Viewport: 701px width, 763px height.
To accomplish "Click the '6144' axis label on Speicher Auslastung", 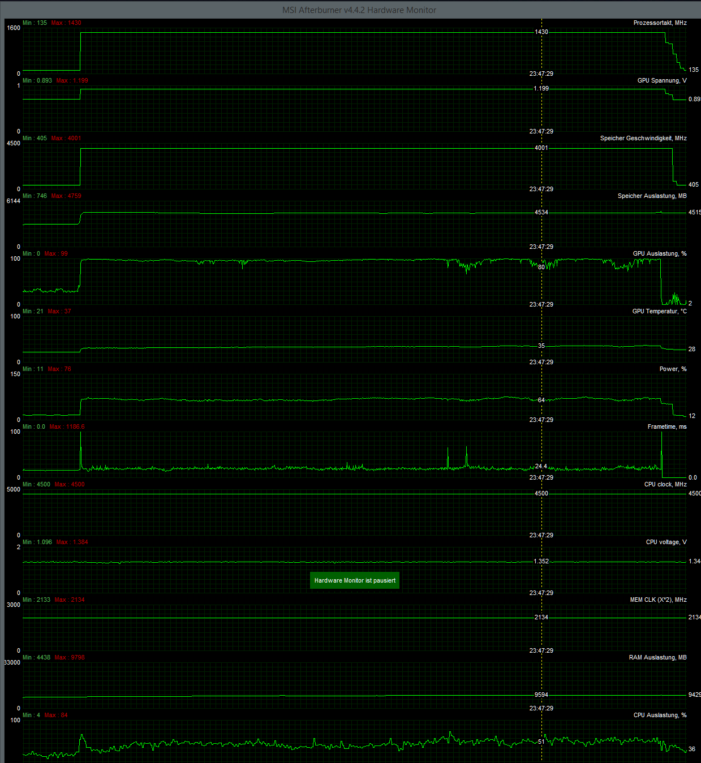I will pyautogui.click(x=14, y=201).
